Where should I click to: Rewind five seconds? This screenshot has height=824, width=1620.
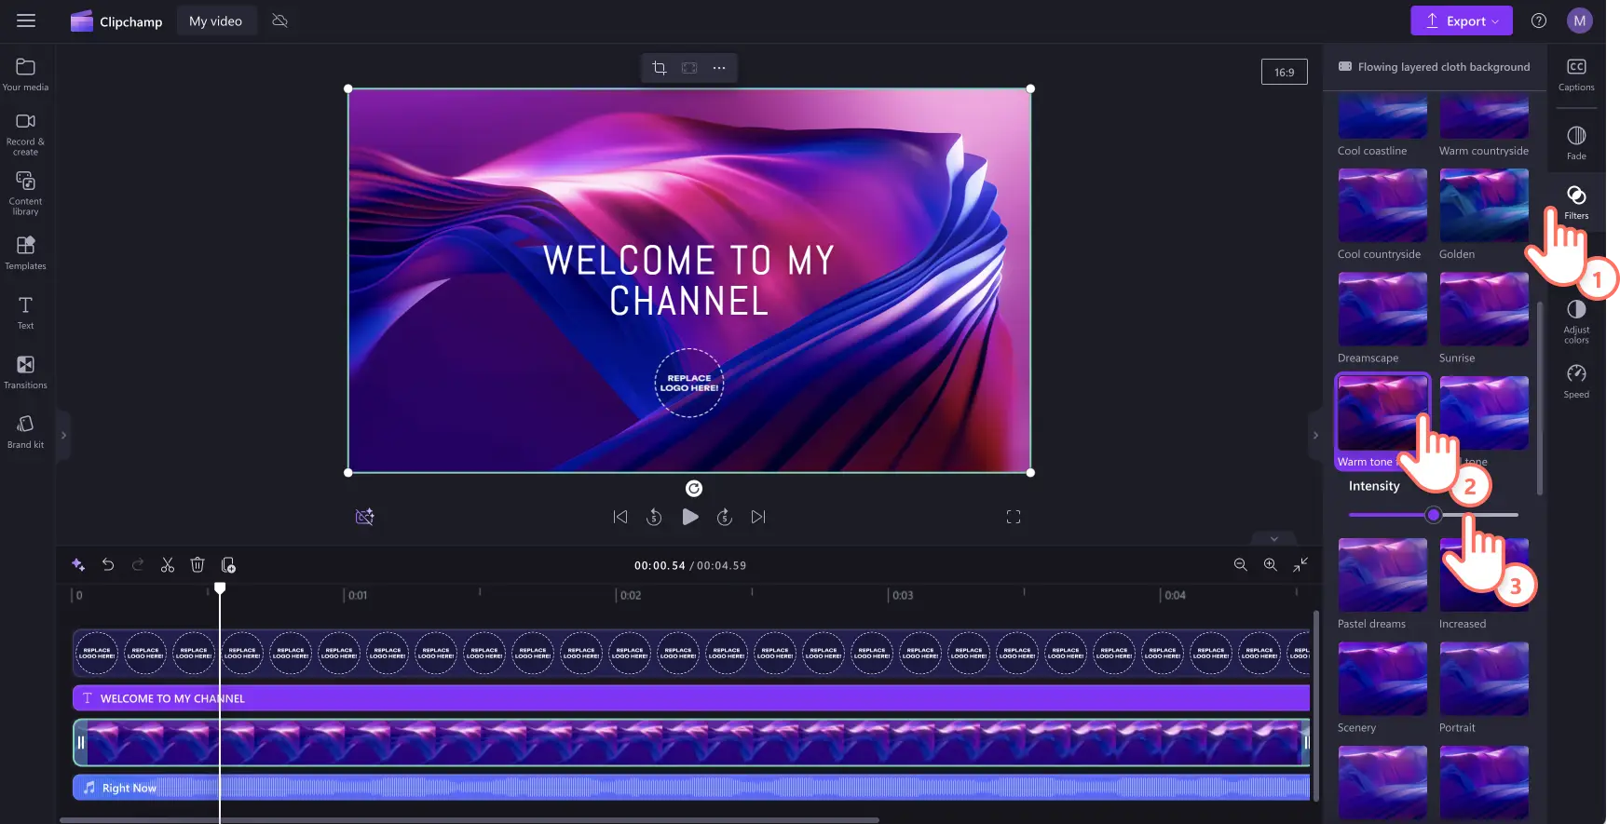click(x=654, y=517)
